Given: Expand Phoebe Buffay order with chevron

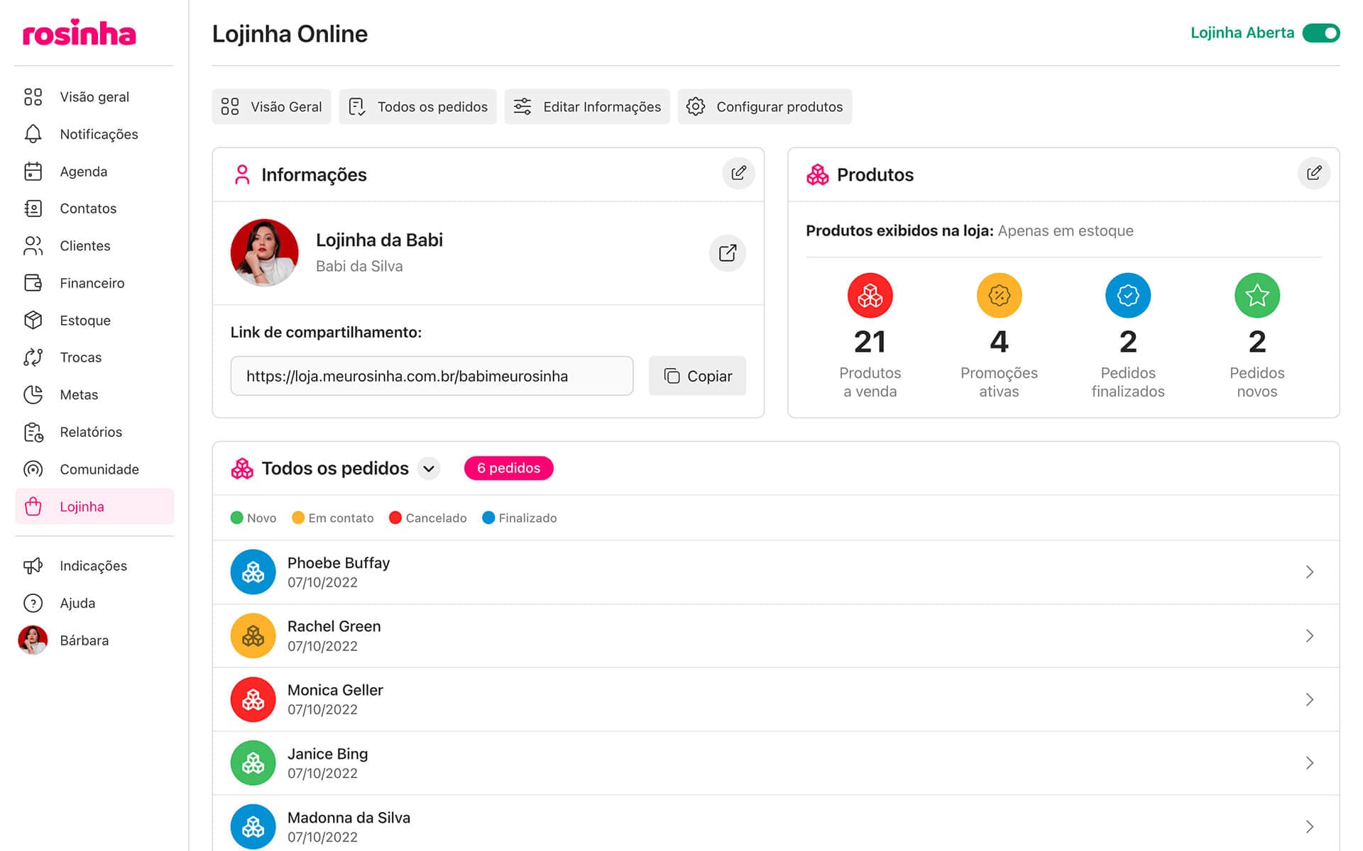Looking at the screenshot, I should click(1310, 572).
